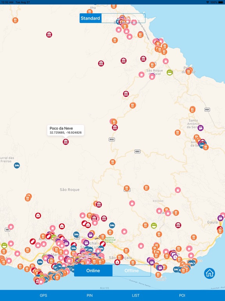Tap the restaurant marker on Porto da Cruz label
Image resolution: width=225 pixels, height=301 pixels.
point(189,72)
